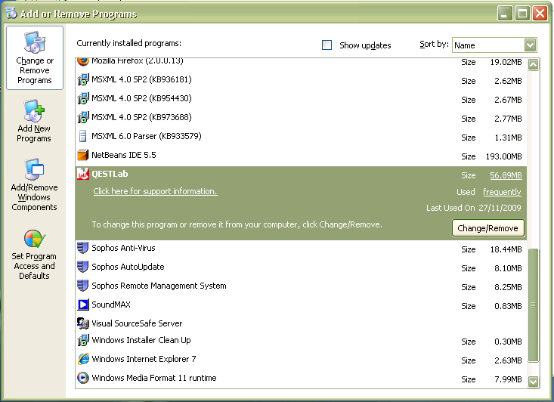Click the Visual SourceSafe Server icon
Image resolution: width=554 pixels, height=402 pixels.
[x=83, y=323]
